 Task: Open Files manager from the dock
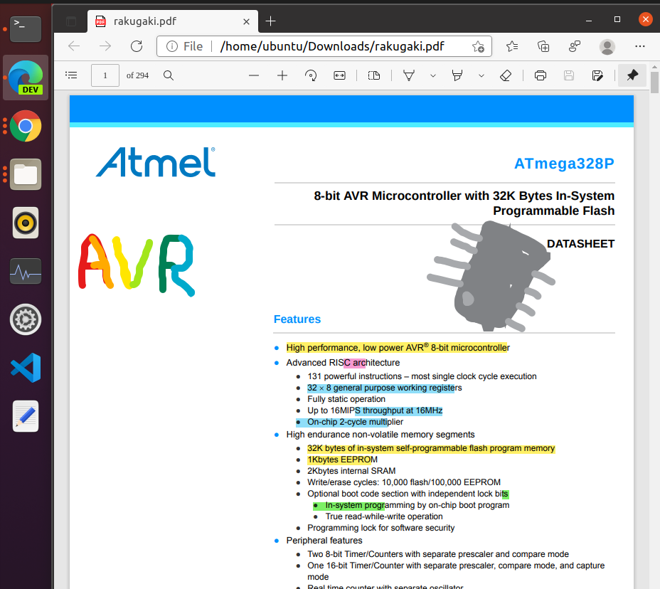tap(26, 174)
